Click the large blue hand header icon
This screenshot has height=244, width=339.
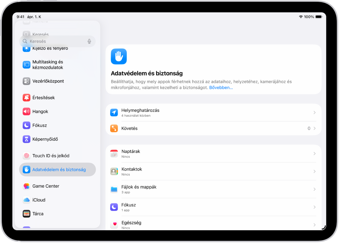[x=119, y=56]
